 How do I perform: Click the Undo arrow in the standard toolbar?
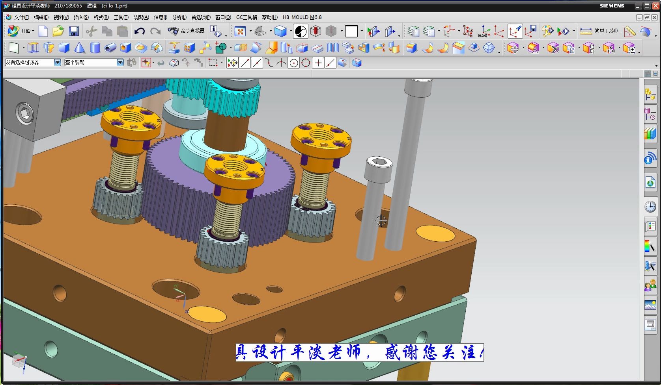(x=140, y=31)
